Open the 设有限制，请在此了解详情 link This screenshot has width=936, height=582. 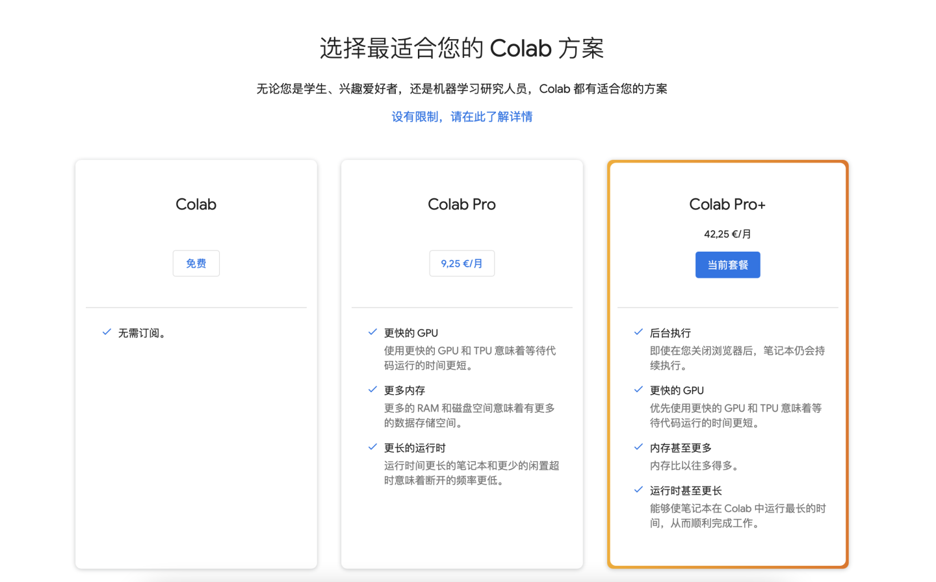pyautogui.click(x=462, y=116)
